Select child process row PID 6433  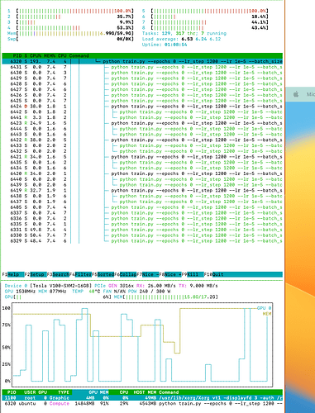142,145
